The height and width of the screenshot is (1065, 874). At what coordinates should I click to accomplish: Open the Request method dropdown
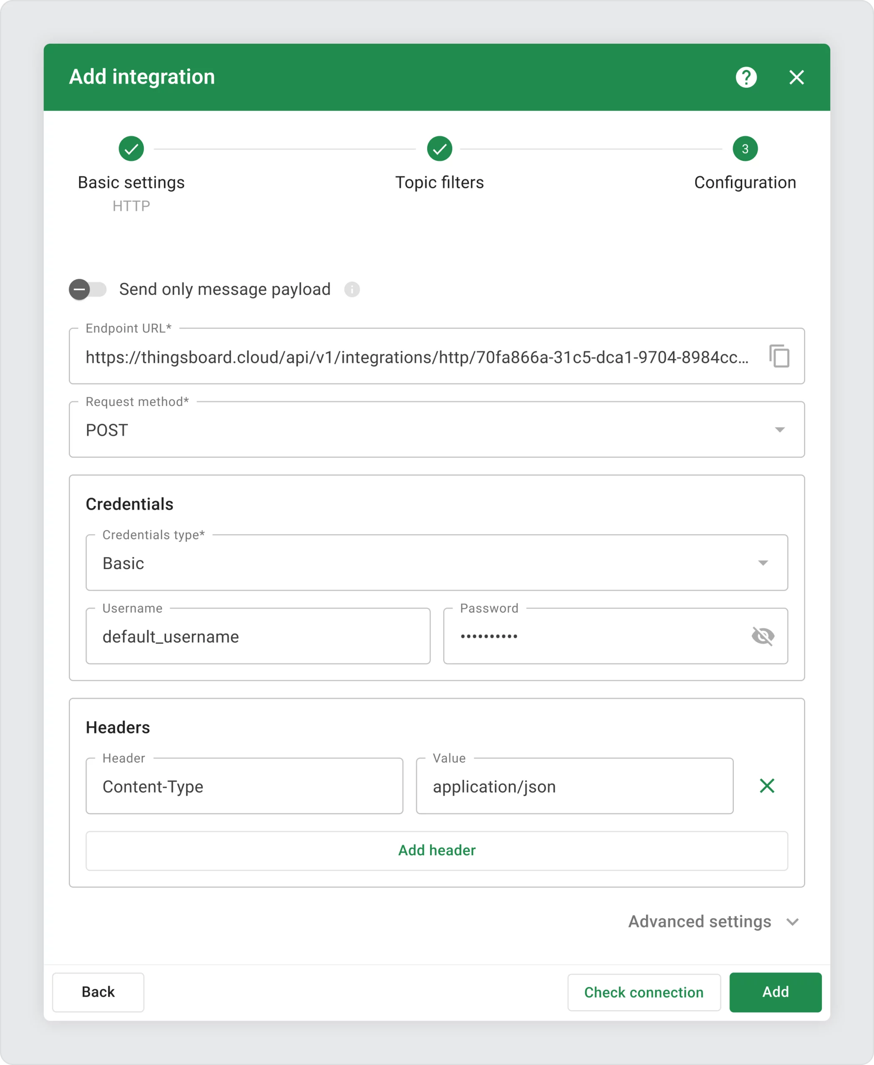coord(436,429)
